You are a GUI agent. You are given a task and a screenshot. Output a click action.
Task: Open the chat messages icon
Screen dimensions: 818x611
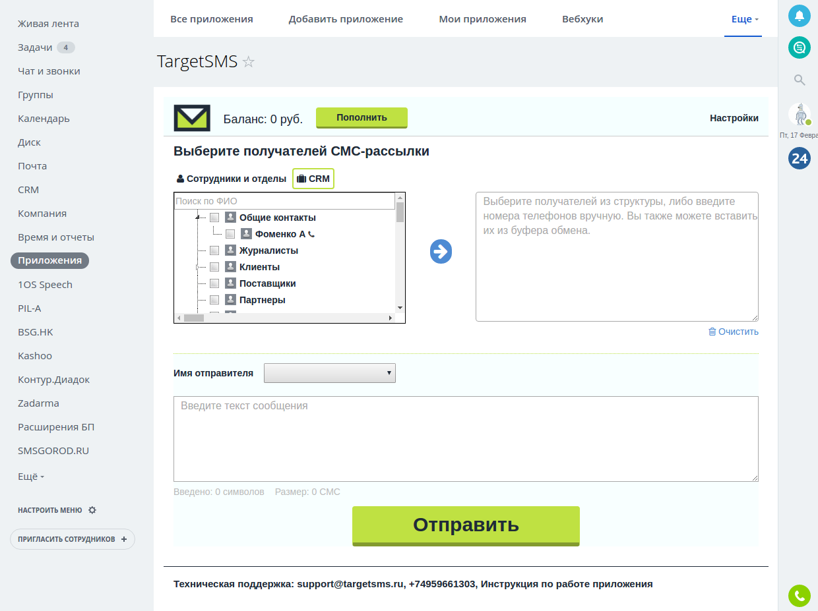click(x=800, y=47)
